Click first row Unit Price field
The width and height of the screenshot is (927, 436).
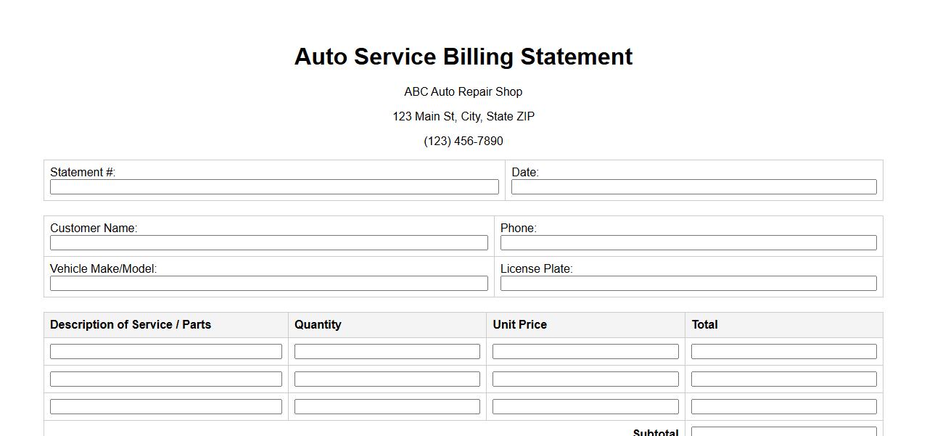(x=585, y=352)
